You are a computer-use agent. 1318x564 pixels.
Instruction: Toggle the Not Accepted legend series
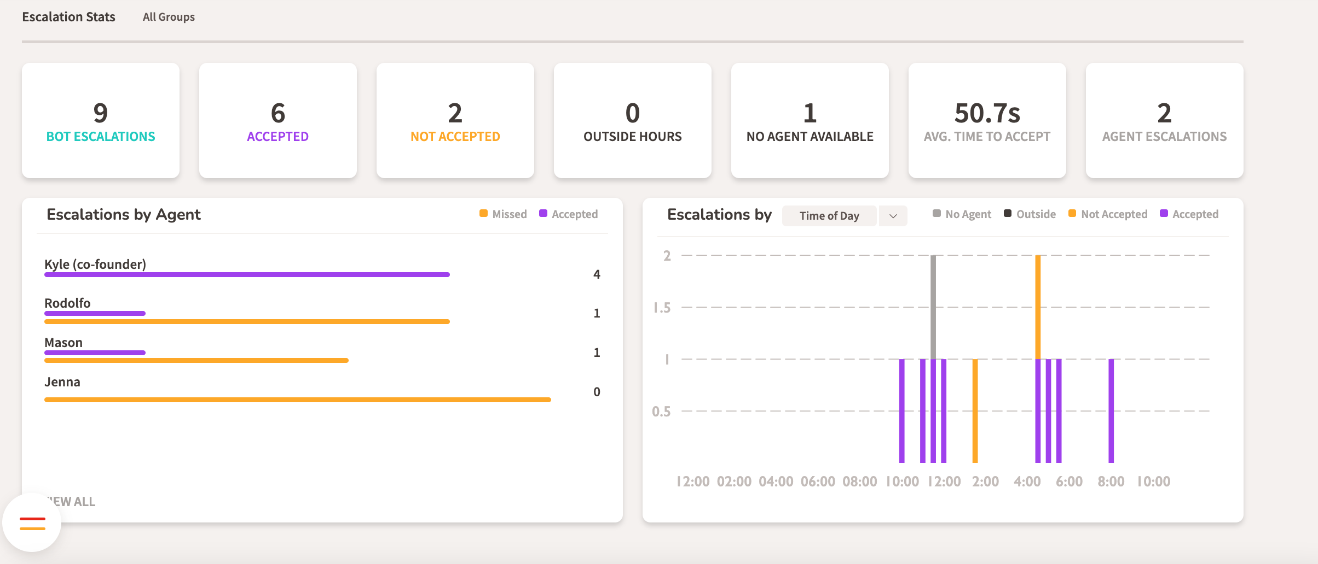tap(1108, 214)
